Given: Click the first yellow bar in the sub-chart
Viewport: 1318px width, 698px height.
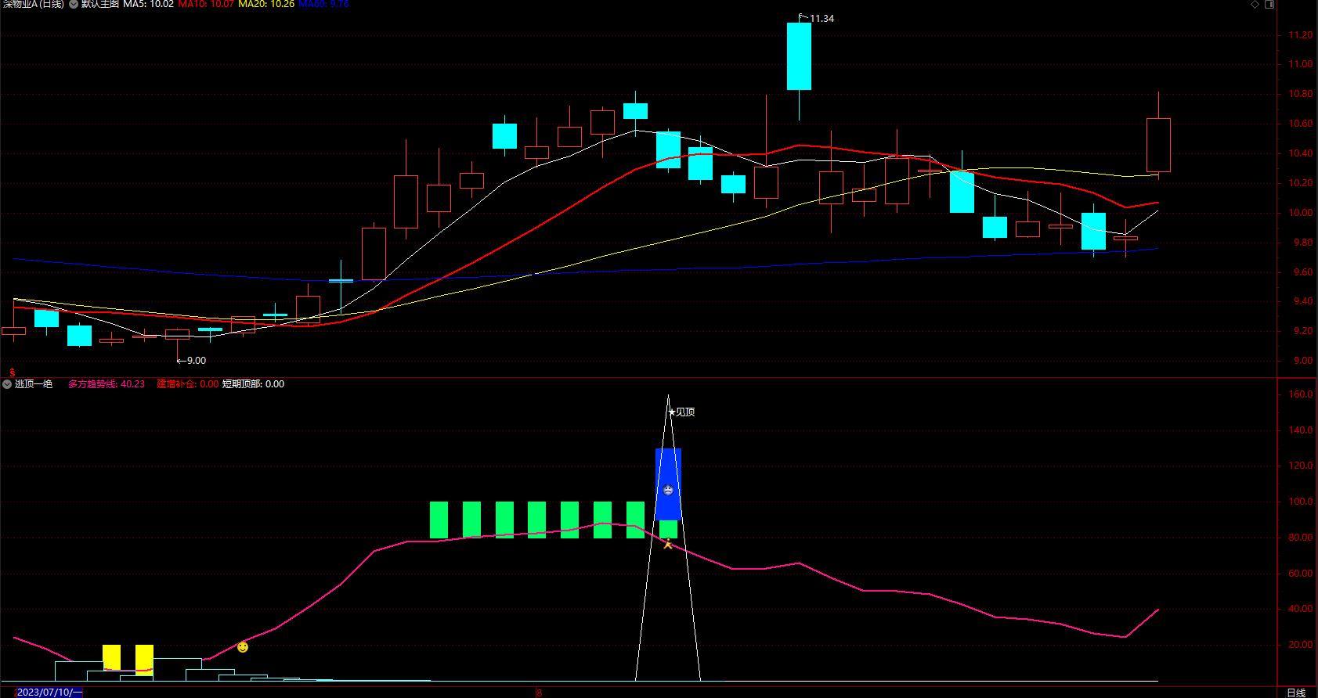Looking at the screenshot, I should pyautogui.click(x=112, y=659).
